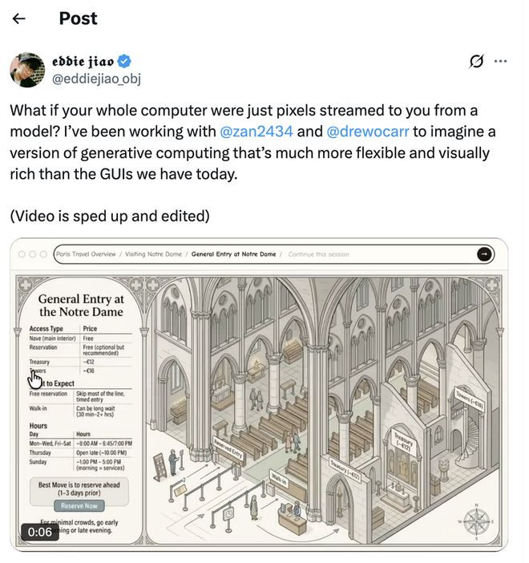
Task: Click eddie jiao's profile avatar
Action: 27,70
